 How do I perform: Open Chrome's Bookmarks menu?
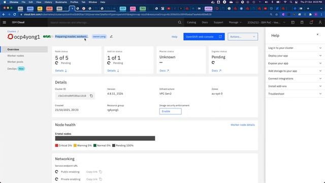coord(61,2)
